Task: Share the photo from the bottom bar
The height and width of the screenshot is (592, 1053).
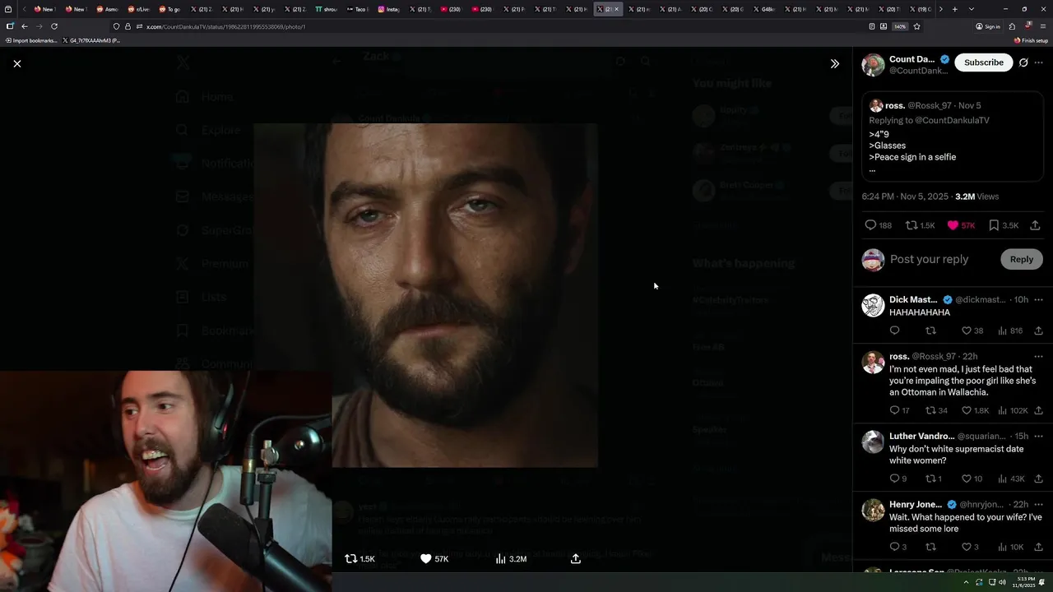Action: (x=576, y=559)
